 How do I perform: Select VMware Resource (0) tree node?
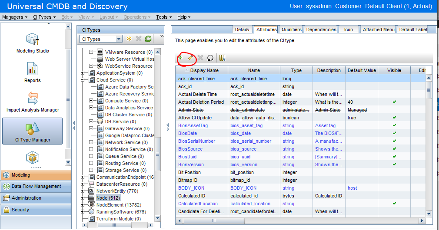[x=129, y=52]
